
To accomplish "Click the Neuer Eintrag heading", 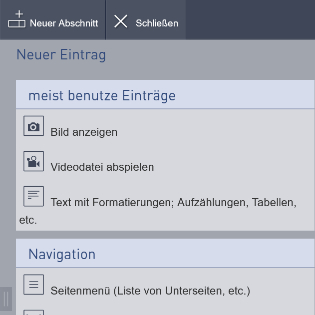I will [x=61, y=54].
